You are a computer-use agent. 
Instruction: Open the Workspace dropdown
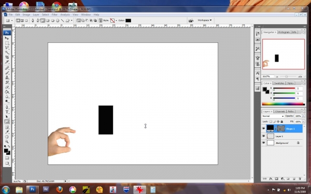205,20
